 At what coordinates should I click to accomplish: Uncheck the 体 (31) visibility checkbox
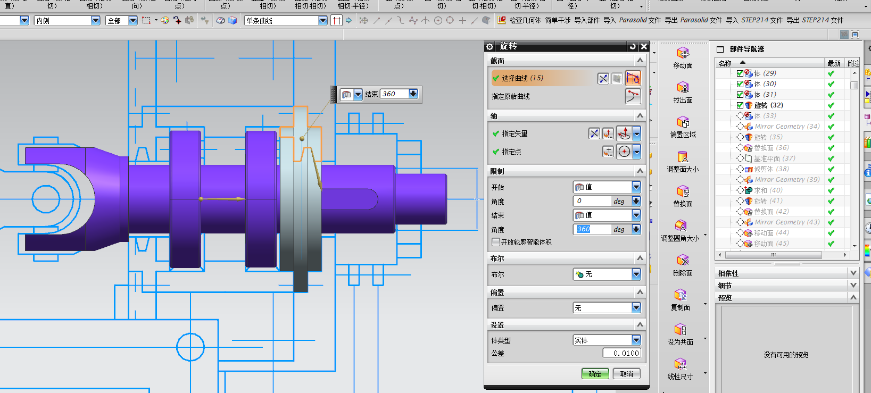[x=740, y=95]
